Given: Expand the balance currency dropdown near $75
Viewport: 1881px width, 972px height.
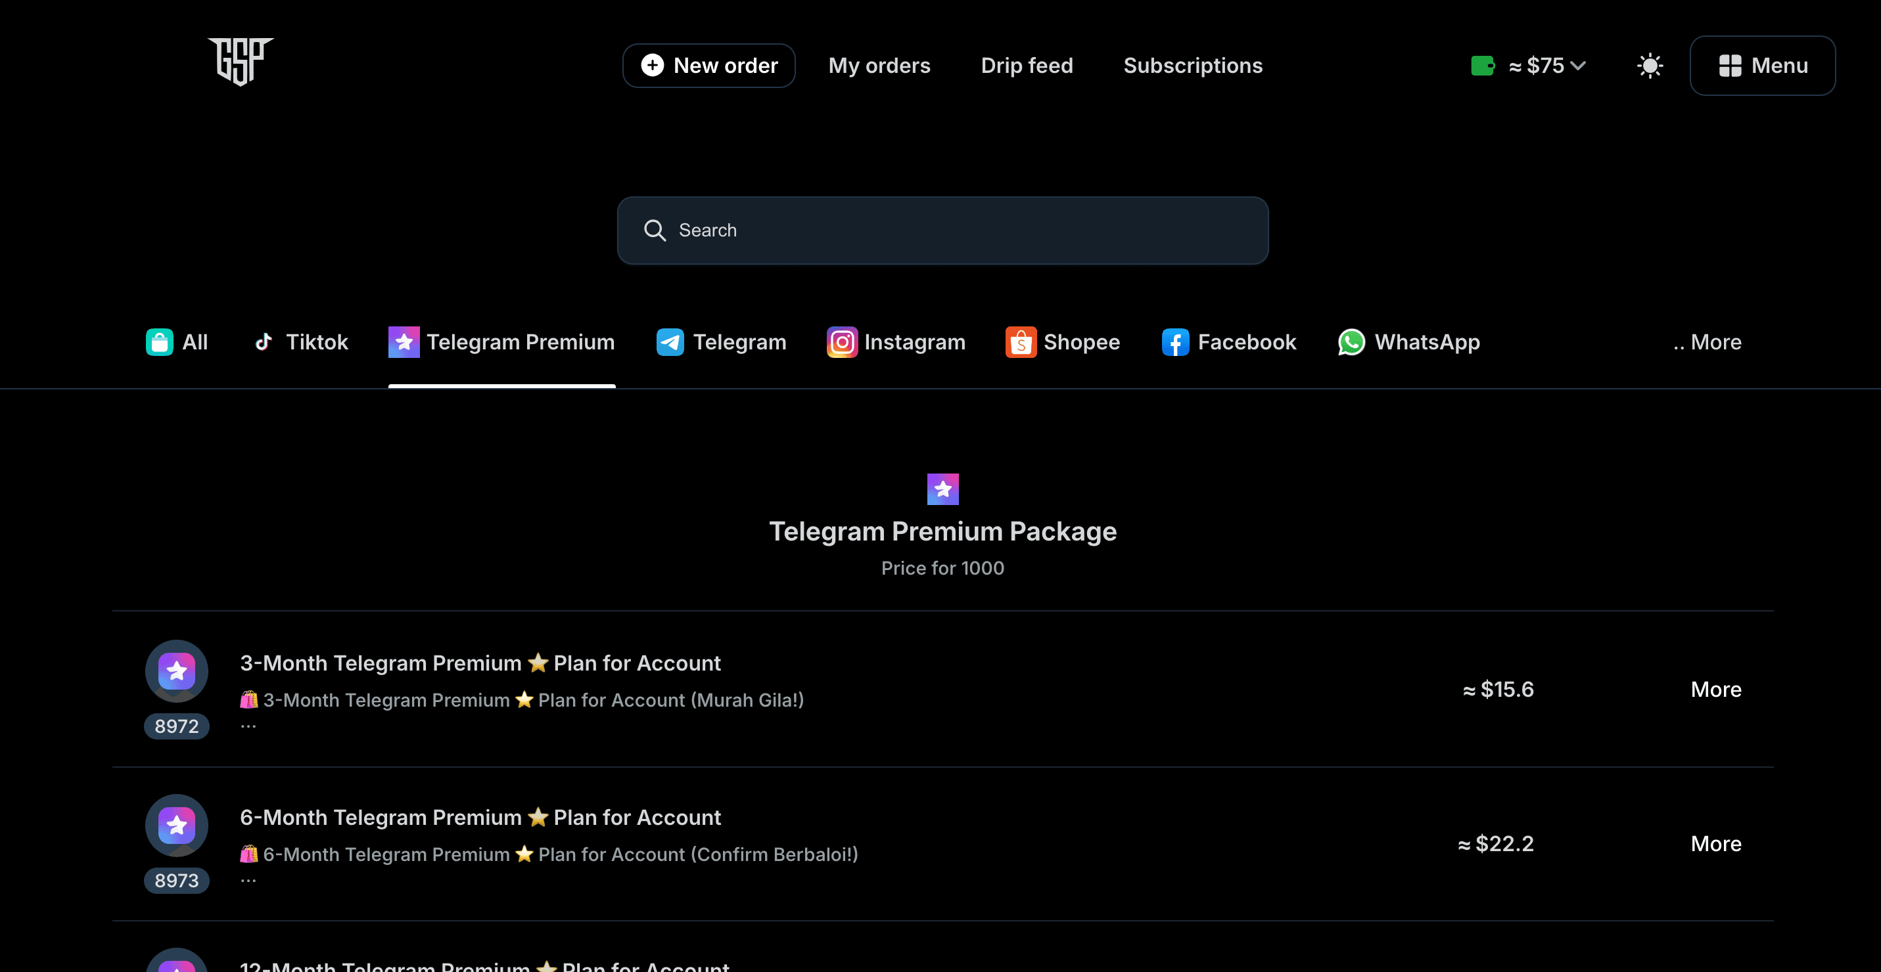Looking at the screenshot, I should pyautogui.click(x=1578, y=66).
